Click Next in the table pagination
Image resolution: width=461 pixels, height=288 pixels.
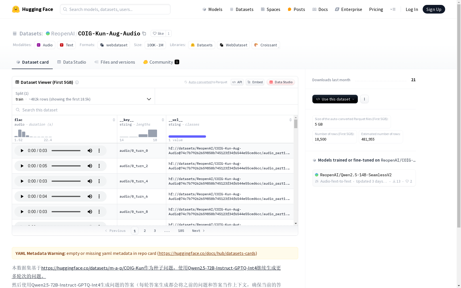(x=198, y=231)
